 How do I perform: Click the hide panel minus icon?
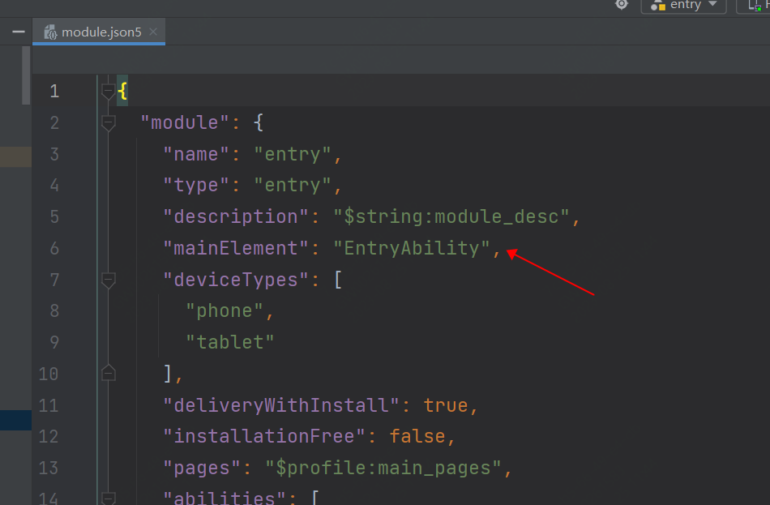pos(18,32)
